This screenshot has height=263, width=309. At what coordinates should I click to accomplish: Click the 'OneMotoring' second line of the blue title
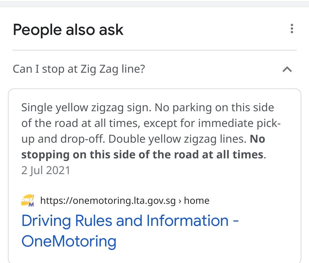[69, 241]
